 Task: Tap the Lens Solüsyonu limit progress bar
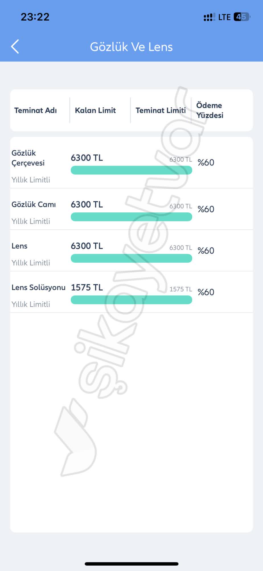point(131,300)
